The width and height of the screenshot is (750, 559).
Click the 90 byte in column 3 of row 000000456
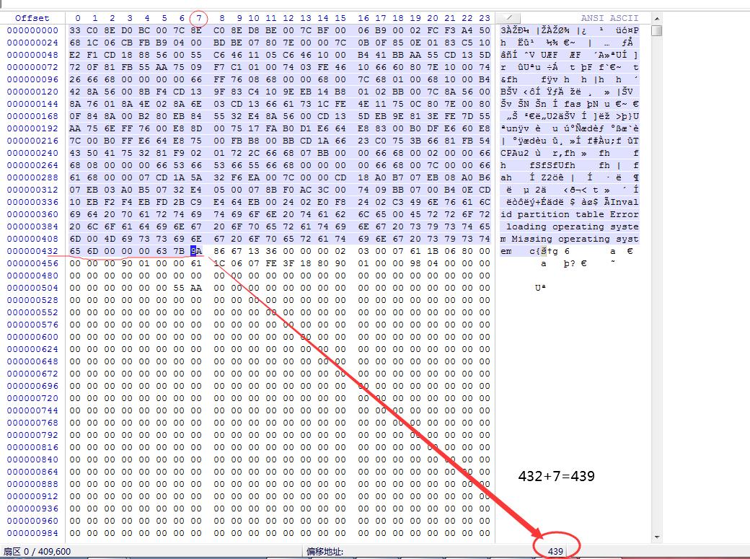[x=127, y=263]
